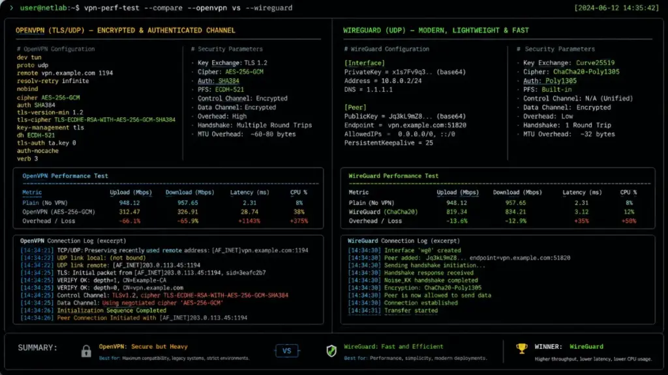The width and height of the screenshot is (668, 375).
Task: Click the 'remote vpn.example.com 1194' config line
Action: tap(65, 73)
